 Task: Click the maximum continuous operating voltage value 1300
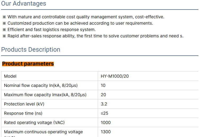[x=106, y=132]
